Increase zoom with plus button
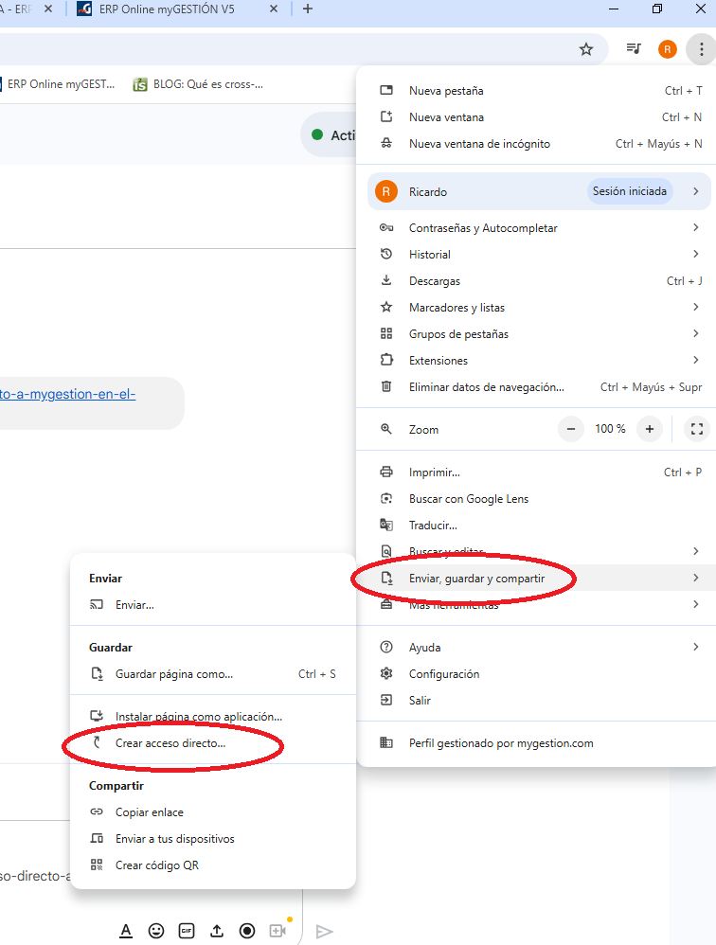The image size is (716, 945). [x=649, y=429]
